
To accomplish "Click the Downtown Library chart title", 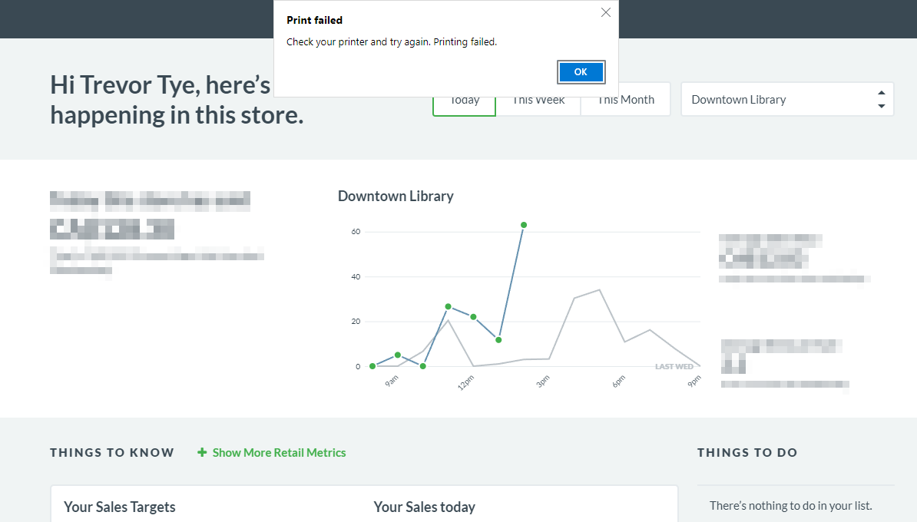I will [x=396, y=196].
